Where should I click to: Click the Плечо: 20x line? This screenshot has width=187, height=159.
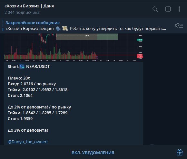[x=19, y=78]
